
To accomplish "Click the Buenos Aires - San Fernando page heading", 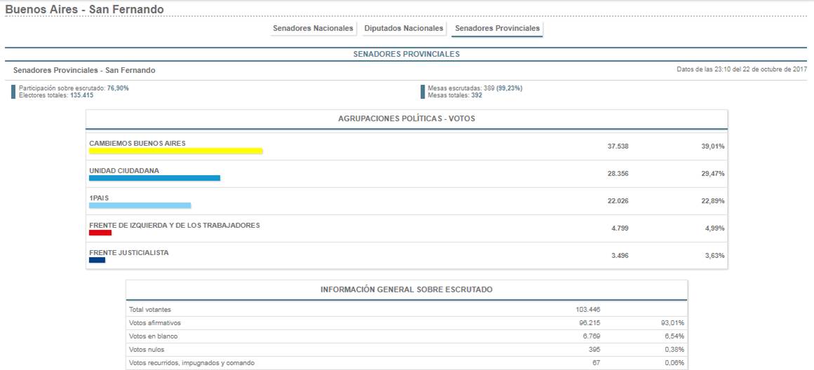I will (x=84, y=10).
